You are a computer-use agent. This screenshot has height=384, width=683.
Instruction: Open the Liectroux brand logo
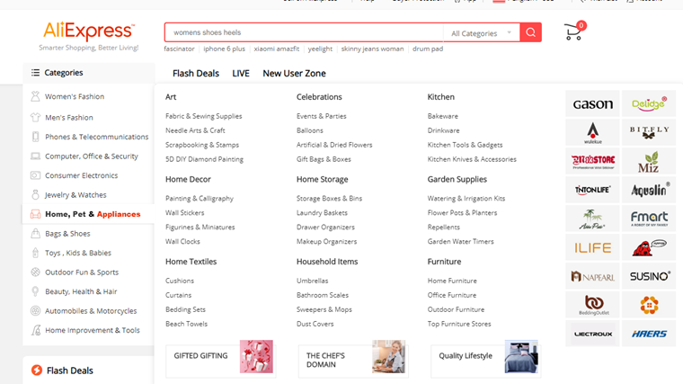(592, 334)
